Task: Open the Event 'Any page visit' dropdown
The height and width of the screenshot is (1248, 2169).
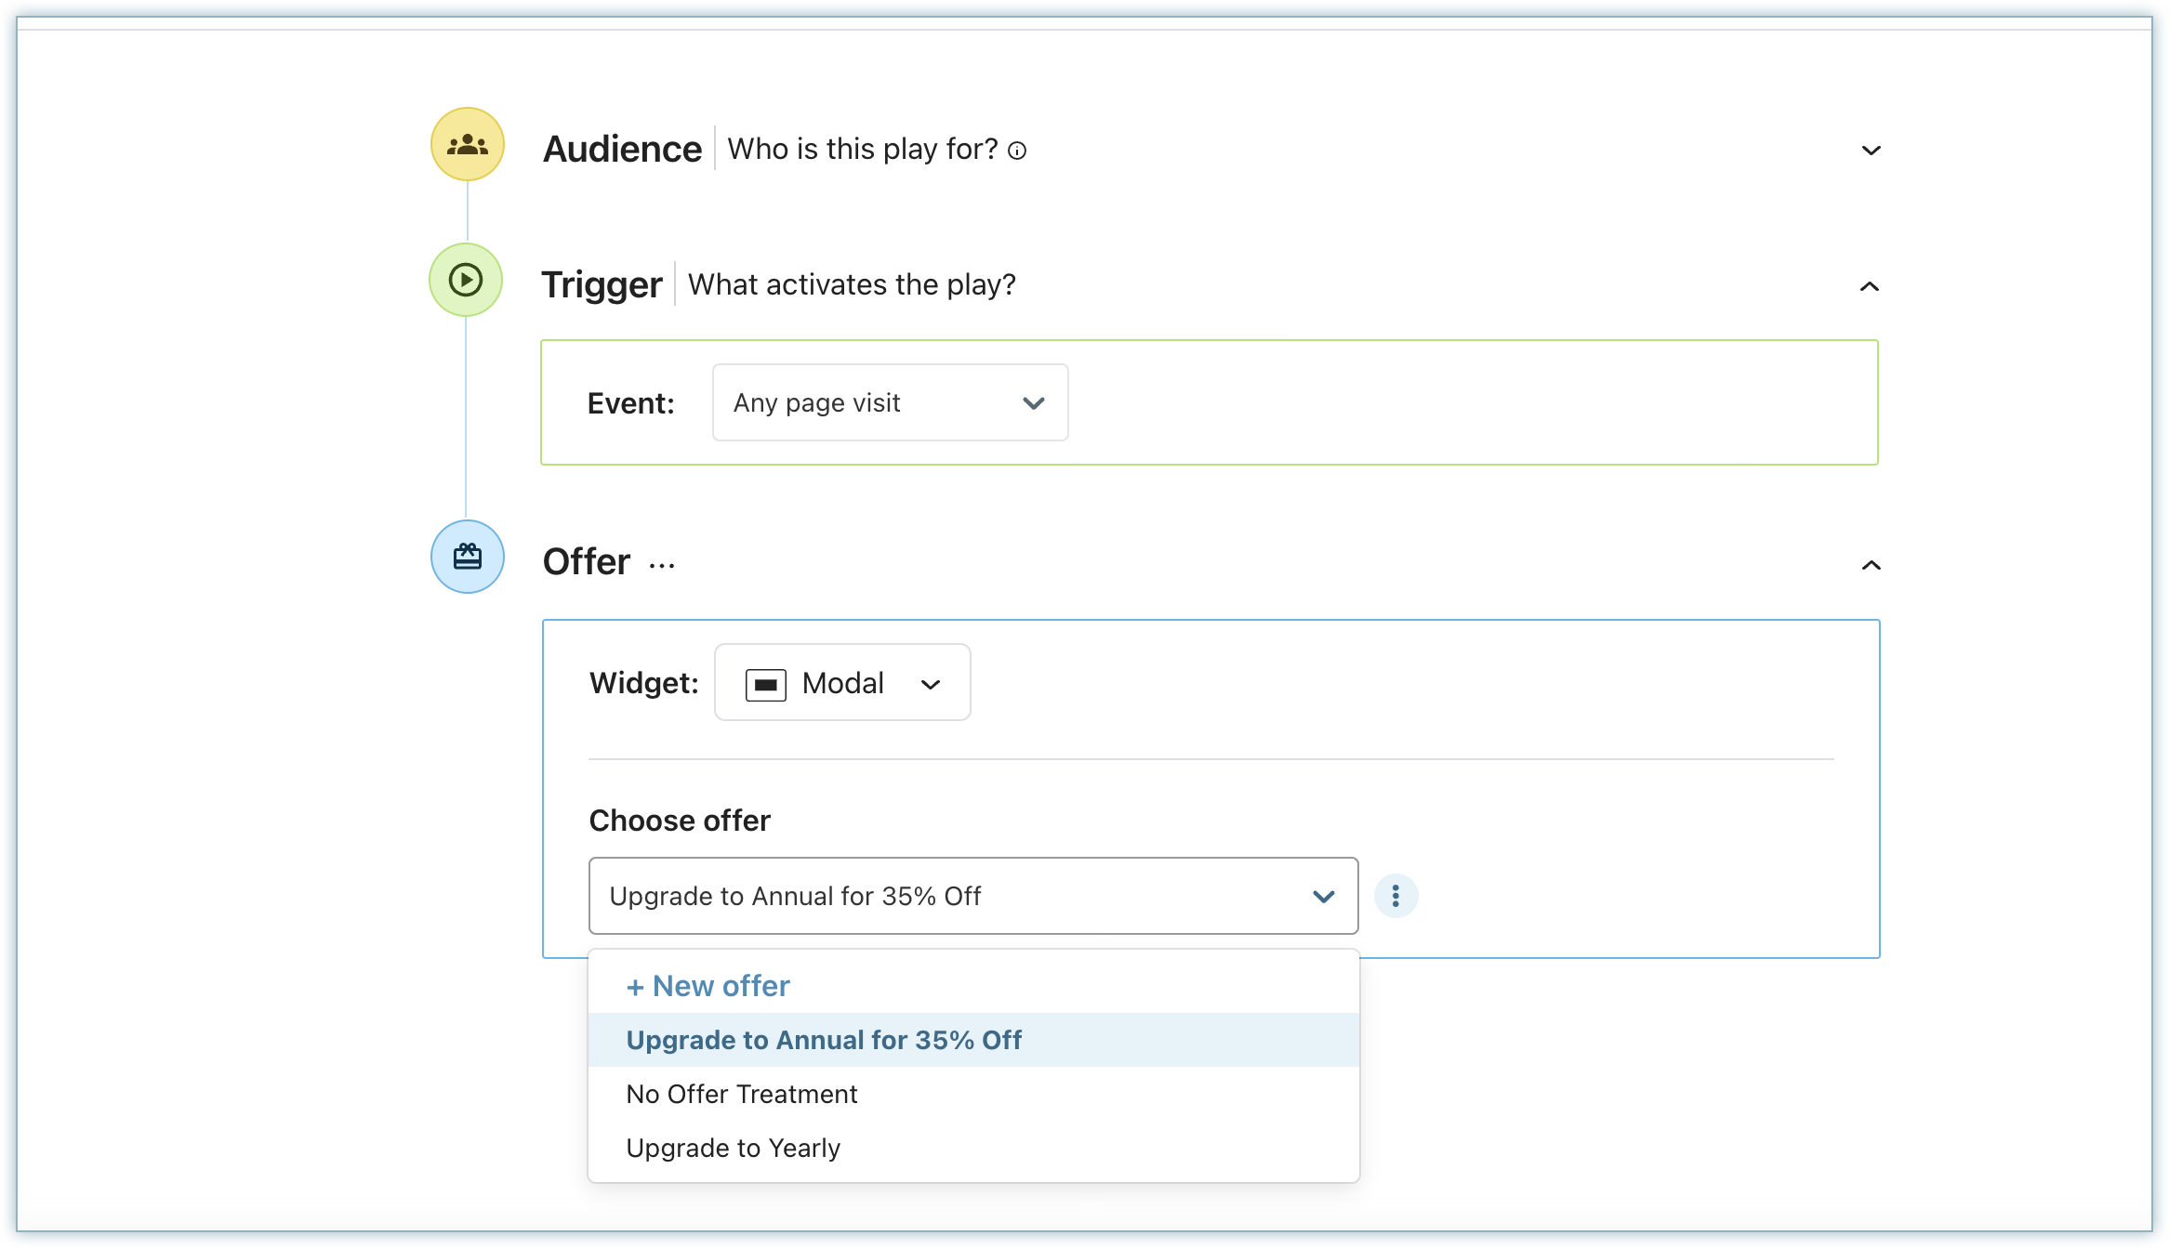Action: tap(890, 402)
